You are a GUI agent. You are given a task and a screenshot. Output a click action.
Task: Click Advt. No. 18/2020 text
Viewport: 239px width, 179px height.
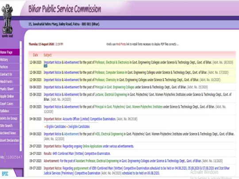[x=223, y=62]
